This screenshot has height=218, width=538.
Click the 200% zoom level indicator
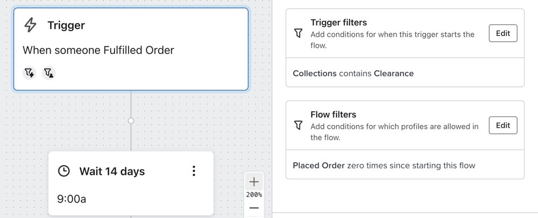254,194
